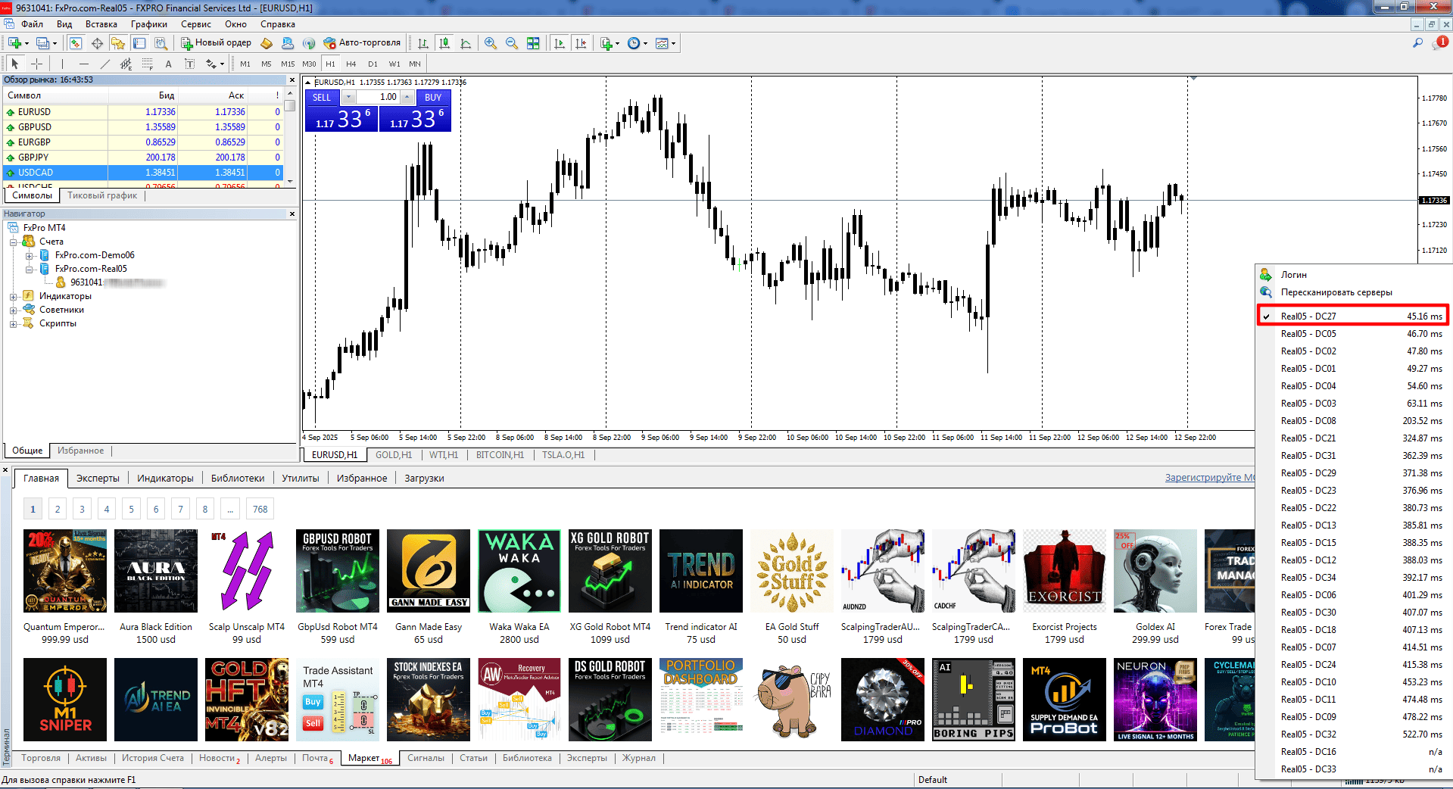Viewport: 1453px width, 789px height.
Task: Select the crosshair cursor tool
Action: click(36, 64)
